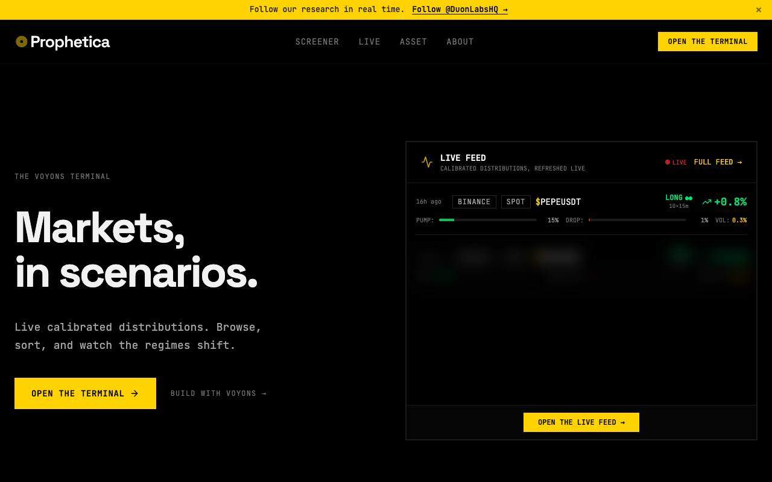Open the Full Feed link

[718, 162]
